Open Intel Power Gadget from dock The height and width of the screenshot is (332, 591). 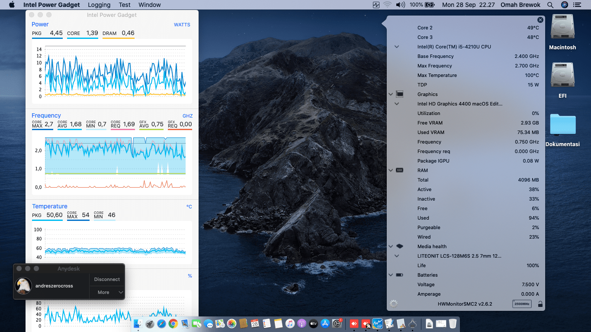tap(377, 323)
